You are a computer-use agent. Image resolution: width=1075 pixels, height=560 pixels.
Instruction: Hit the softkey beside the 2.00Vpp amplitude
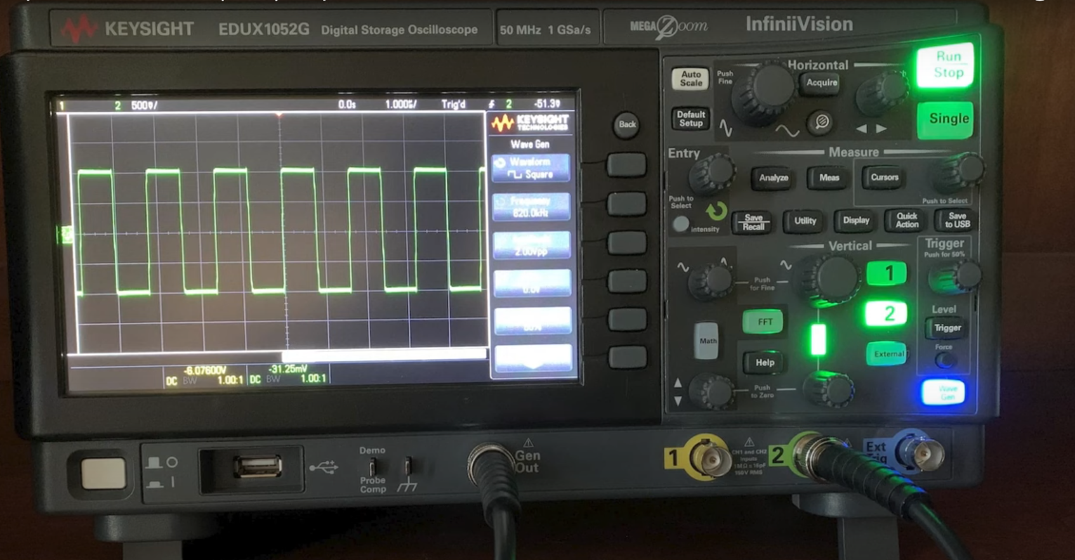coord(626,242)
